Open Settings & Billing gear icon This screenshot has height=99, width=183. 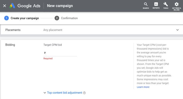pos(177,6)
